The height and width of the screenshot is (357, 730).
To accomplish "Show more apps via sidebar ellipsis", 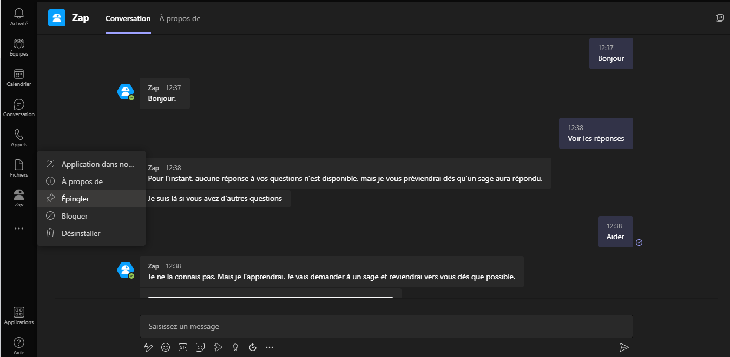I will [19, 228].
